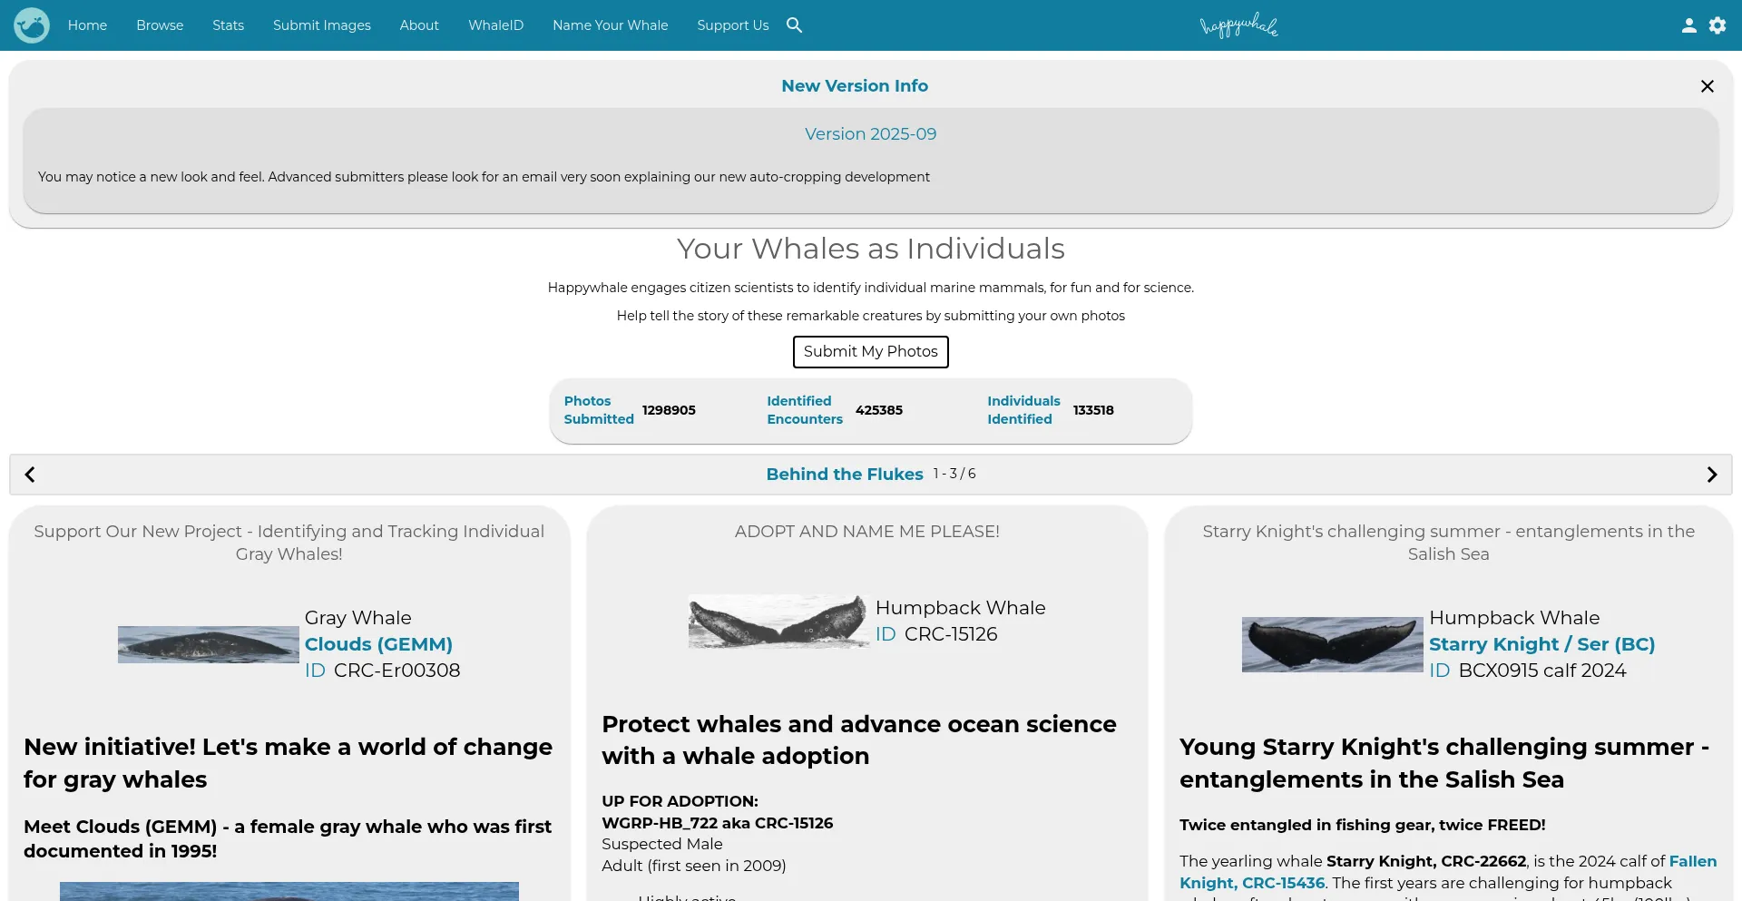
Task: Open Starry Knight / Ser (BC) profile
Action: tap(1542, 644)
